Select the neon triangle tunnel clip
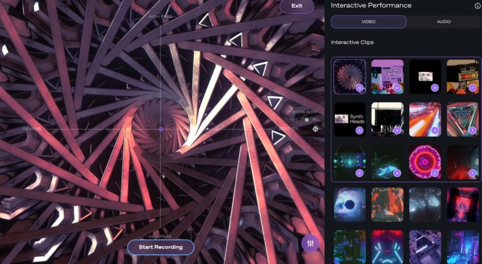 pyautogui.click(x=463, y=119)
